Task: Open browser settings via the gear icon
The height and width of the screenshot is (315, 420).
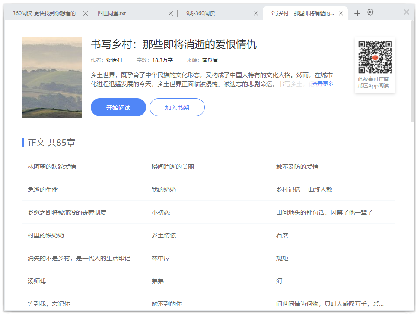Action: pos(370,13)
